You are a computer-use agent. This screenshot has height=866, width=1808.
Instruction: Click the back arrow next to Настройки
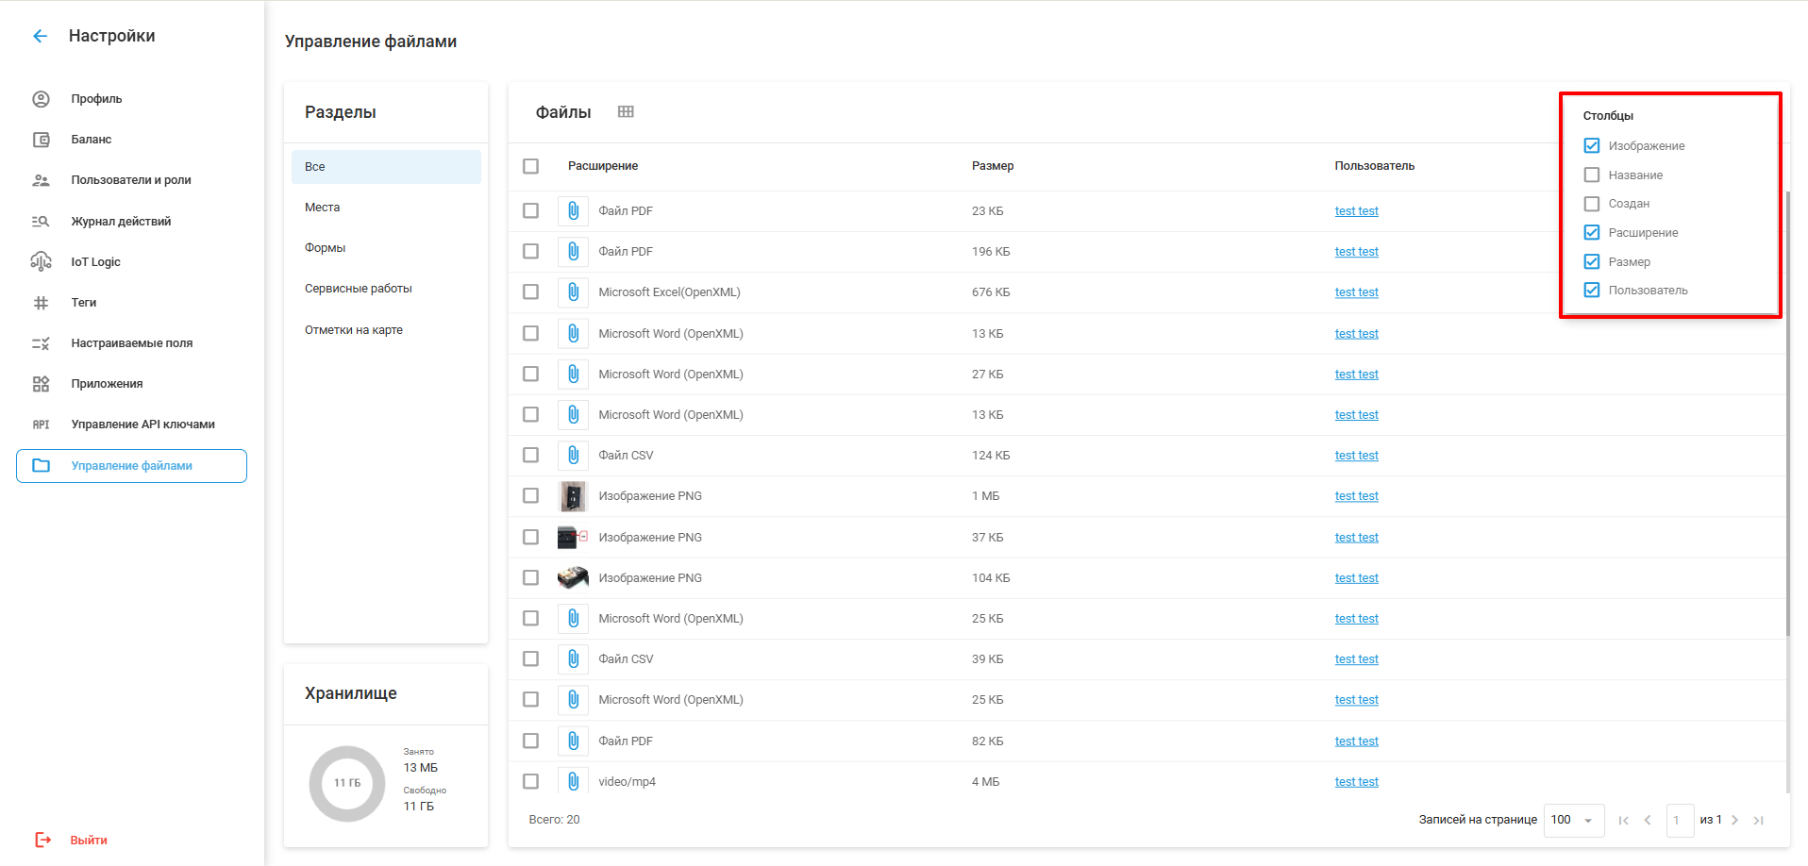(x=40, y=36)
